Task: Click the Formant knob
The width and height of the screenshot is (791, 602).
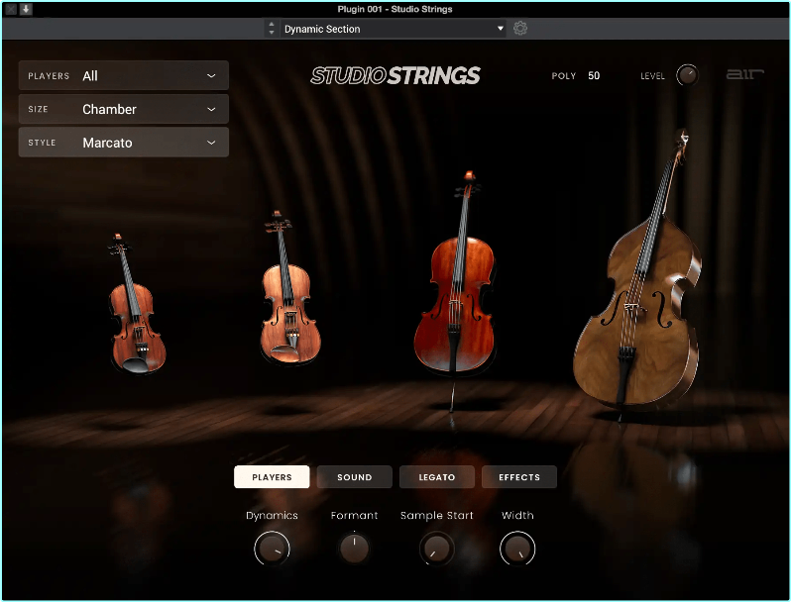Action: 354,549
